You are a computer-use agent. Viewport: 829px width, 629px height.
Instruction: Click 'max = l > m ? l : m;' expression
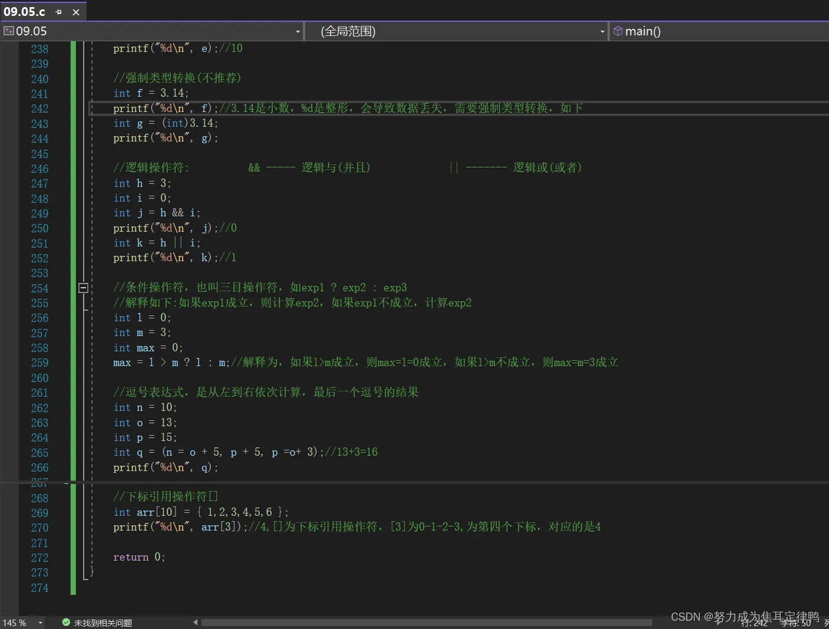point(172,362)
